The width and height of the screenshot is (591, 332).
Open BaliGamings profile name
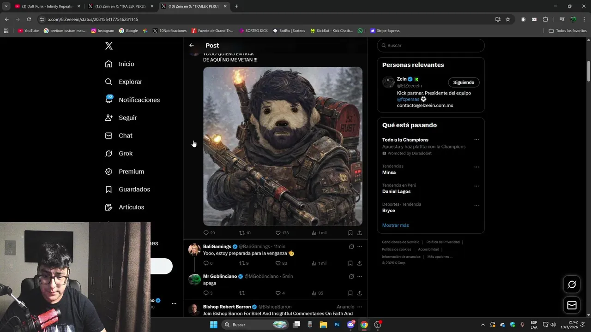(217, 247)
